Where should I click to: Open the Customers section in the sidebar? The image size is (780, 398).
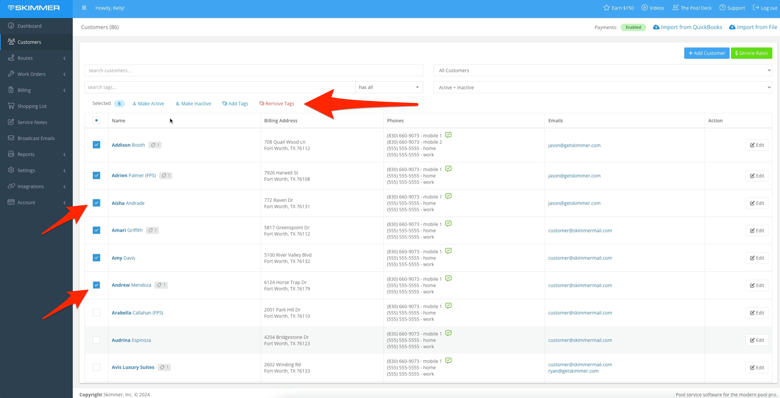(x=29, y=42)
